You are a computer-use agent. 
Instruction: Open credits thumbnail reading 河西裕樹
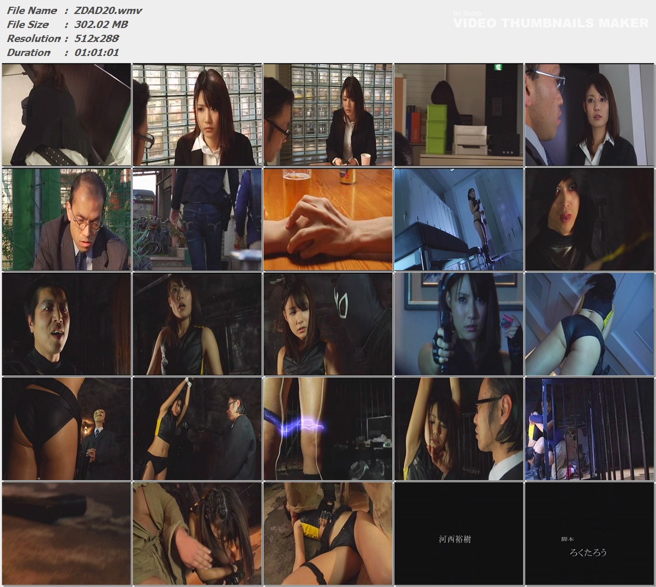[x=459, y=534]
